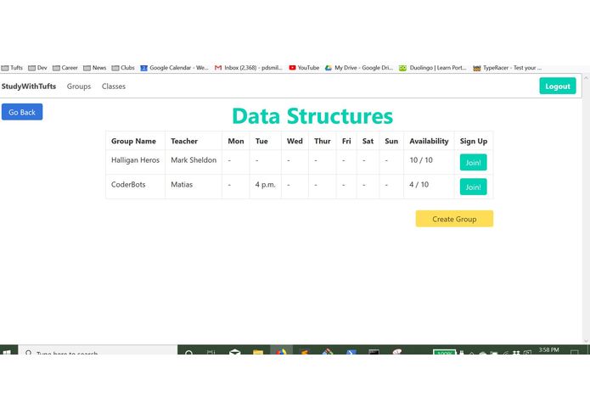Viewport: 590px width, 419px height.
Task: Click the Sat column header
Action: pos(368,141)
